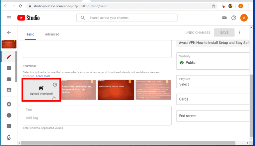Click the horizontal scrollbar right arrow
This screenshot has width=255, height=146.
(x=247, y=143)
